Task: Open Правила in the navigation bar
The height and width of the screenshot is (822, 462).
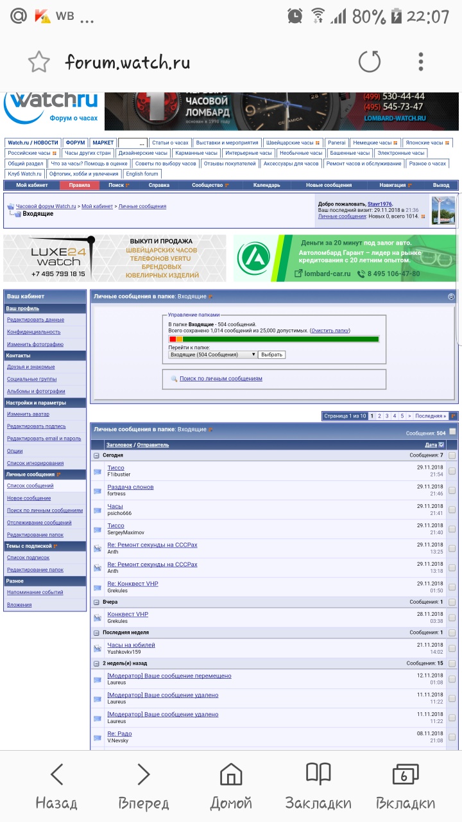Action: [80, 185]
